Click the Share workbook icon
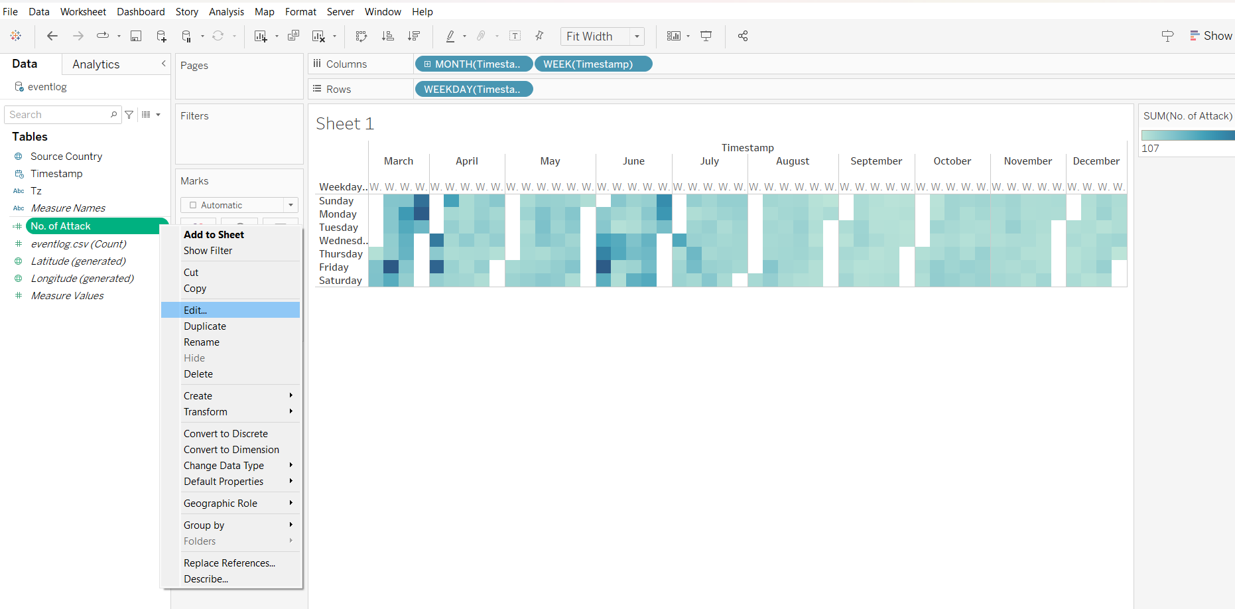The width and height of the screenshot is (1235, 609). click(743, 36)
